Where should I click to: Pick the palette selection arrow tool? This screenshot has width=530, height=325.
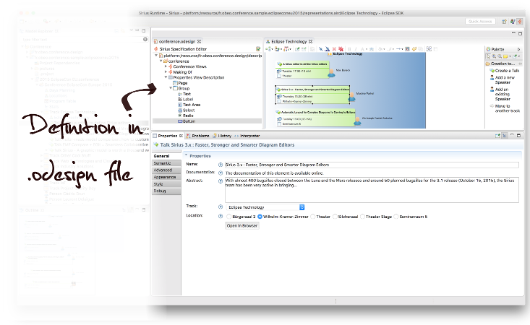click(488, 56)
